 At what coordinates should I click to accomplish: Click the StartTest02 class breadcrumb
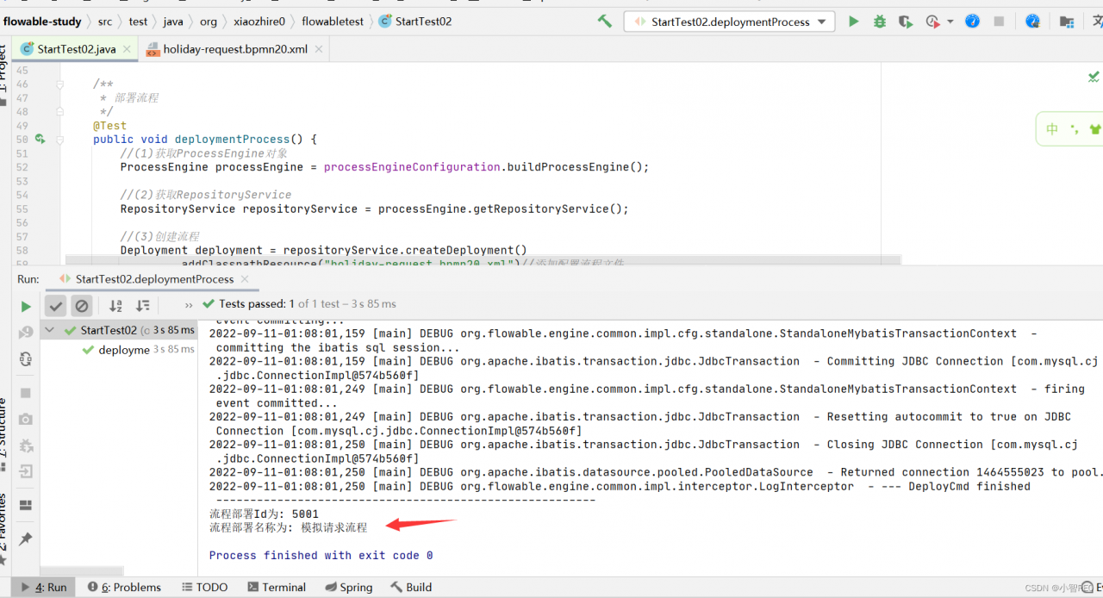coord(415,22)
